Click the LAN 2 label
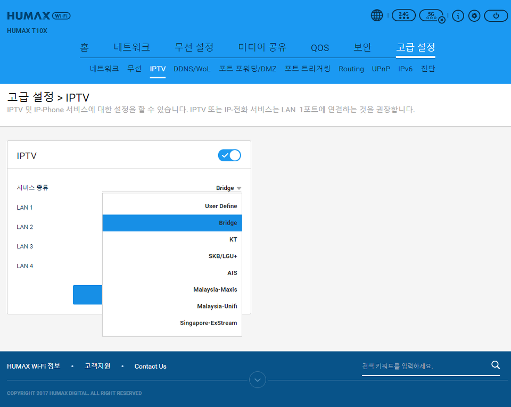511x407 pixels. [25, 227]
